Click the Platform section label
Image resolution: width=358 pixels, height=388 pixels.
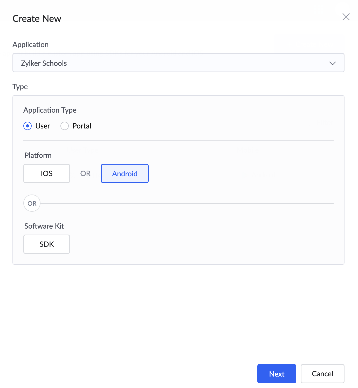(38, 156)
